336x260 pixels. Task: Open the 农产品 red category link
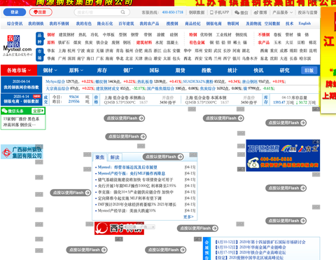coord(264,43)
